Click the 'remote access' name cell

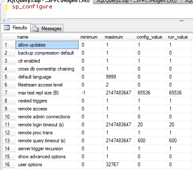[47, 109]
